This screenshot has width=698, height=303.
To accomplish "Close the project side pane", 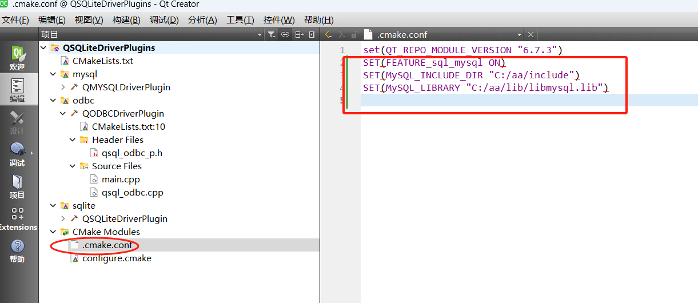I will pos(312,34).
